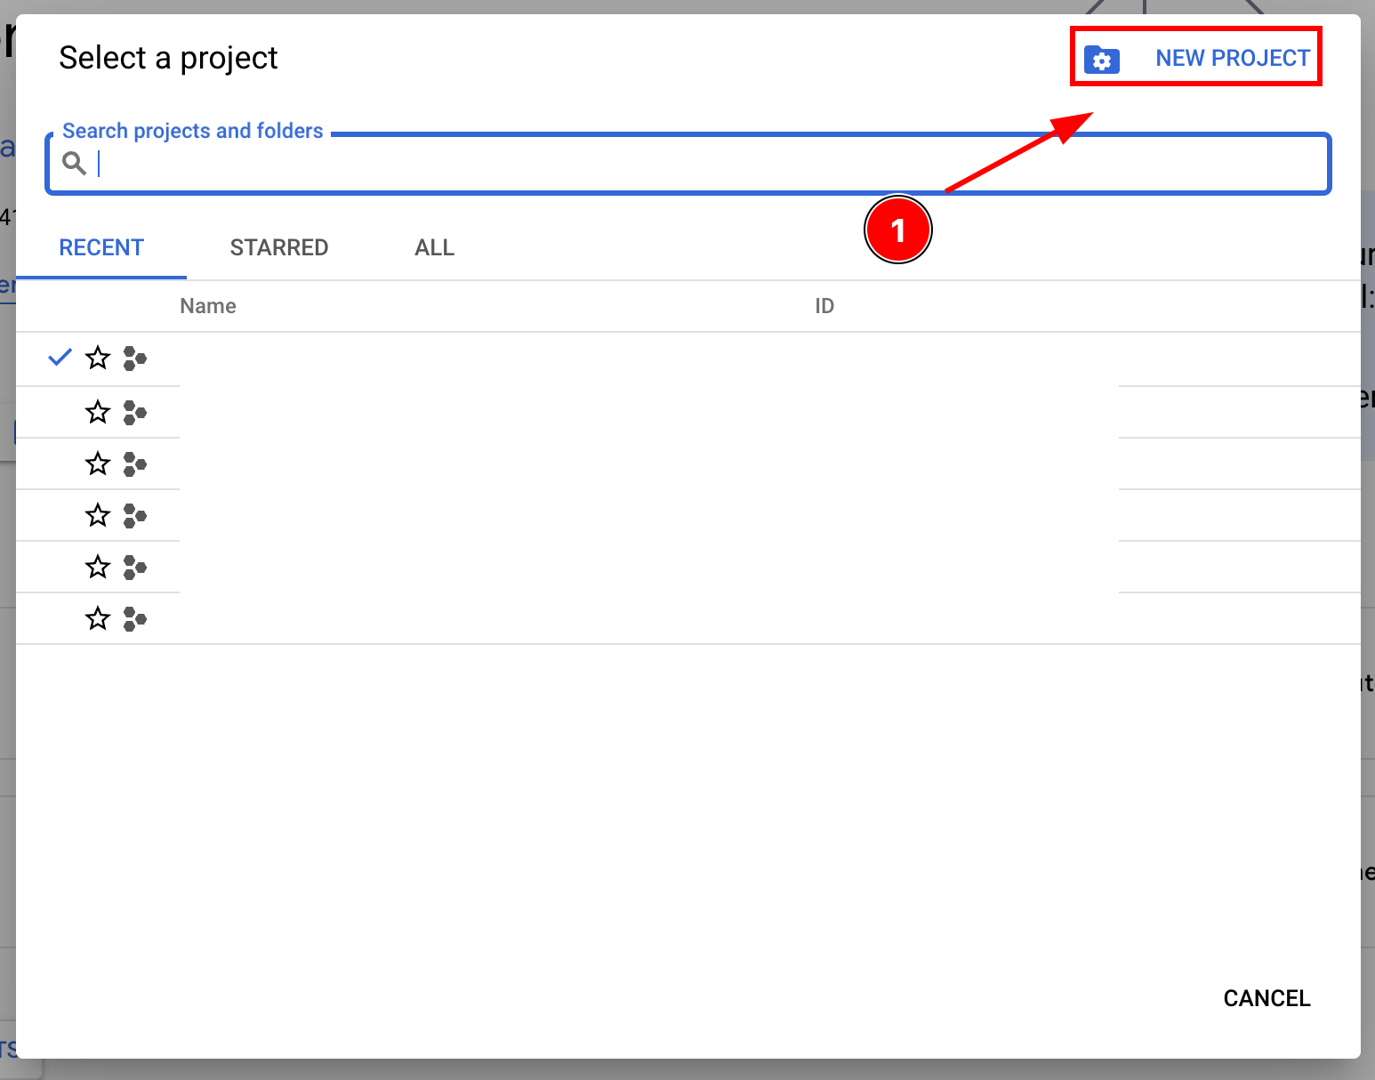Click the hexagon project icon in the fourth row

134,515
